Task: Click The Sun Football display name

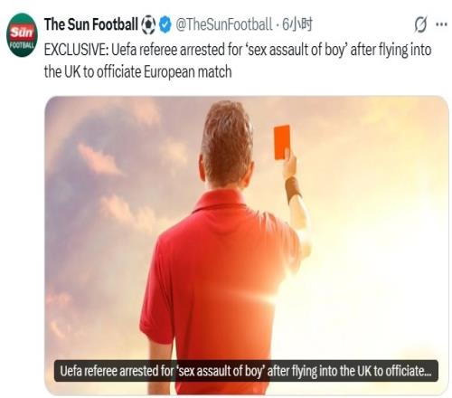Action: point(91,24)
